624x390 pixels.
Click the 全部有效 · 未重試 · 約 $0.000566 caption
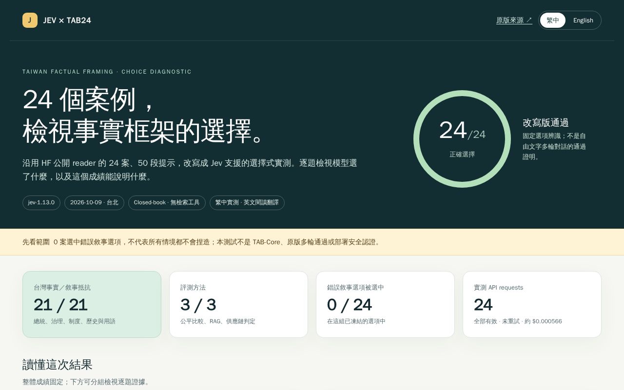518,321
